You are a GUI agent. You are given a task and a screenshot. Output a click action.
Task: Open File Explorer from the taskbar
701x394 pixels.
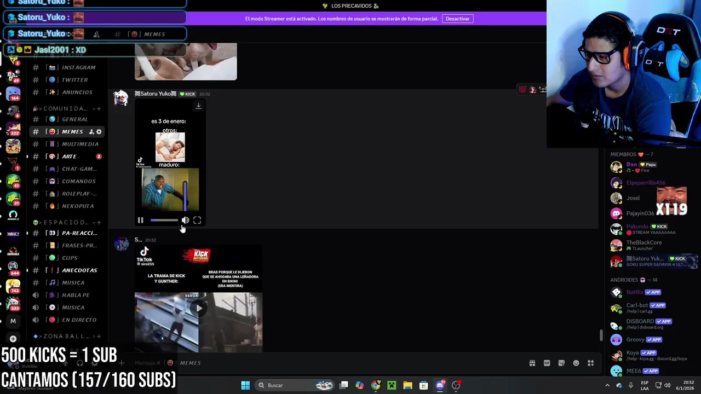pos(407,385)
